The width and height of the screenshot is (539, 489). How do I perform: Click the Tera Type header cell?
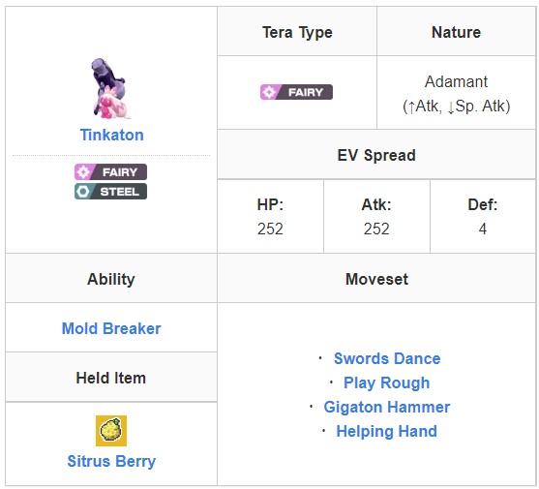click(x=297, y=32)
